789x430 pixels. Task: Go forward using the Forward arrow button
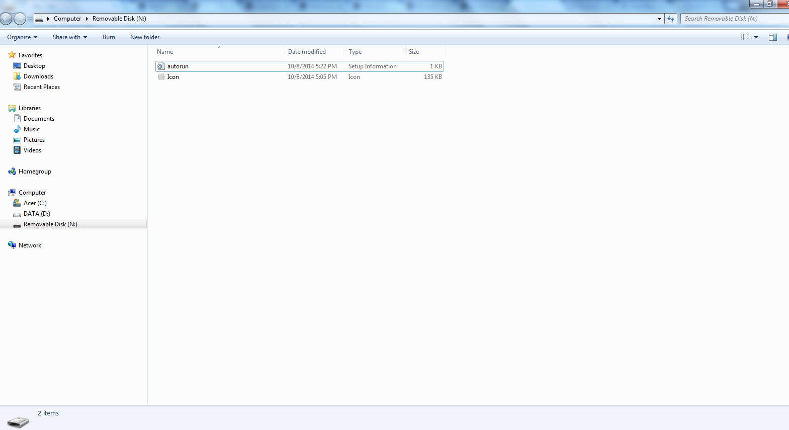[x=20, y=19]
